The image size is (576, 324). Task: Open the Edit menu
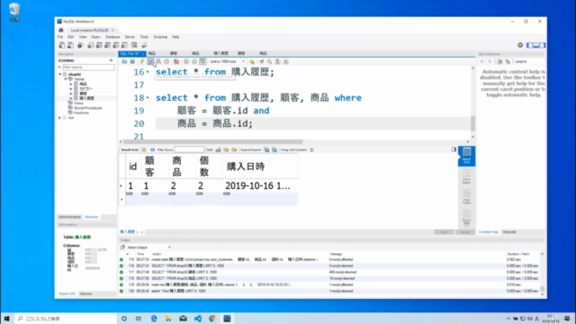(70, 37)
